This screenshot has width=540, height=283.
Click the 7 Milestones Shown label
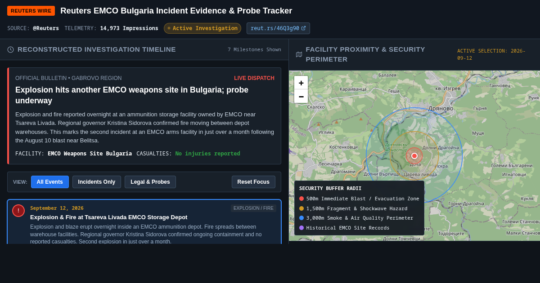pyautogui.click(x=254, y=50)
